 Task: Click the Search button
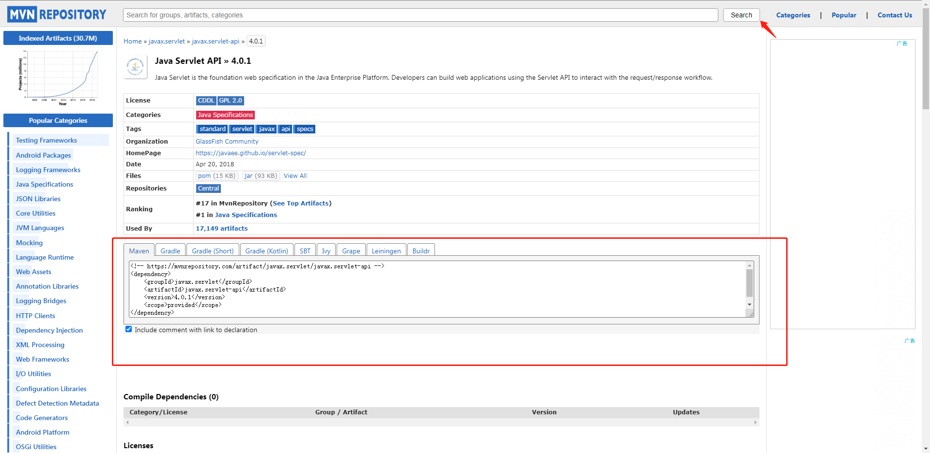click(742, 15)
